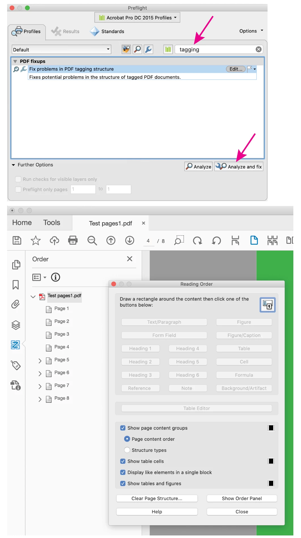The width and height of the screenshot is (301, 538).
Task: Click the cloud upload icon
Action: pyautogui.click(x=54, y=240)
